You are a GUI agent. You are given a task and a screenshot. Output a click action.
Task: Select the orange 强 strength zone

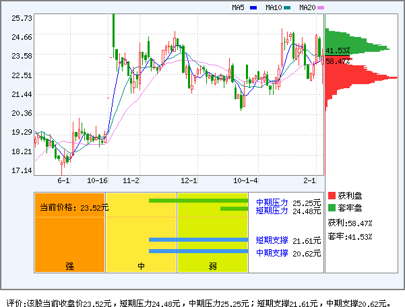tap(69, 233)
